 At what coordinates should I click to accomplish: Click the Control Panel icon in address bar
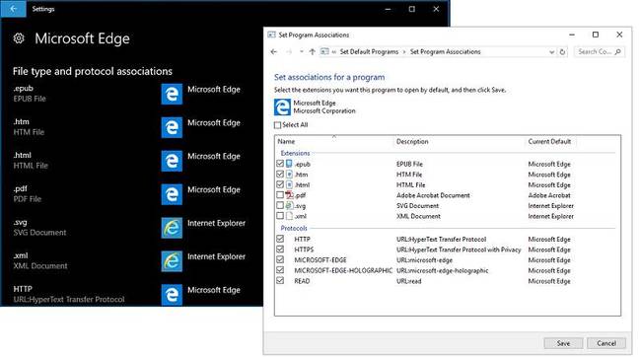324,51
